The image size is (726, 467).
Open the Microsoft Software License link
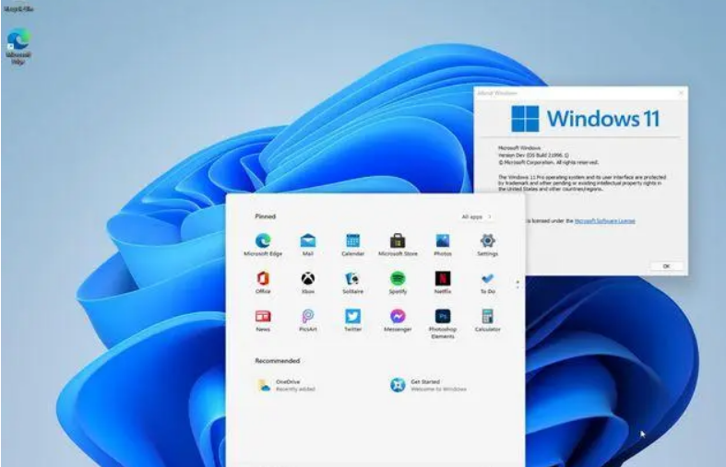pos(604,221)
